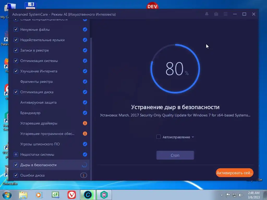Open the Action Center flag tray icon
Image resolution: width=267 pixels, height=200 pixels.
228,195
